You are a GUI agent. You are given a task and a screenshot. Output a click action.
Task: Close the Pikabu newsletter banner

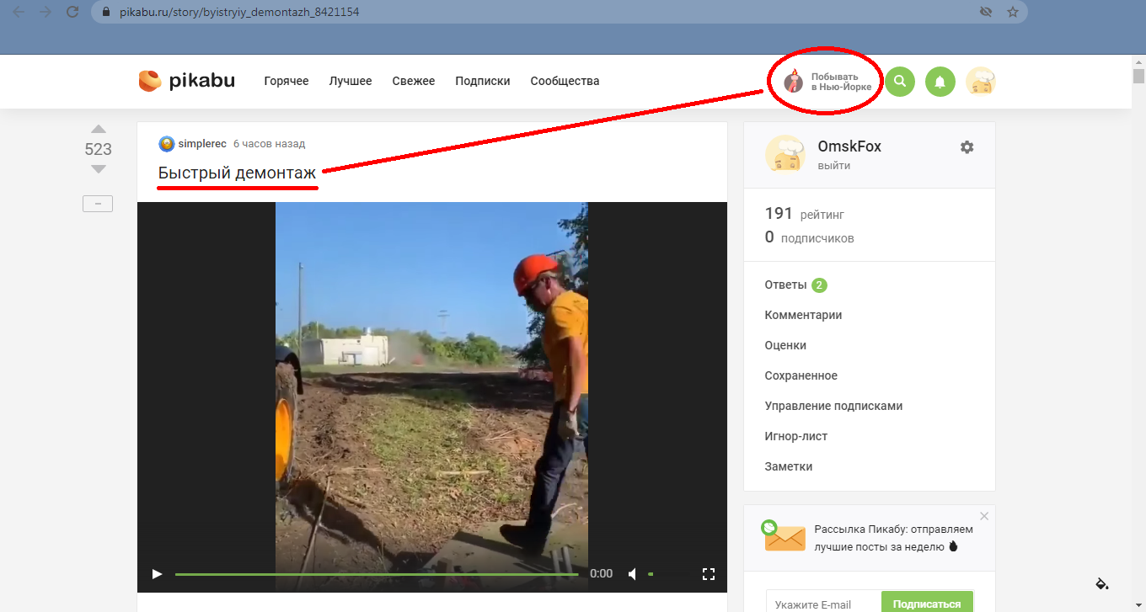coord(984,516)
